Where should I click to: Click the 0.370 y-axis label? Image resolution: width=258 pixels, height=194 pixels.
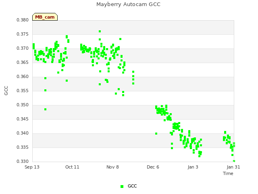pyautogui.click(x=23, y=48)
